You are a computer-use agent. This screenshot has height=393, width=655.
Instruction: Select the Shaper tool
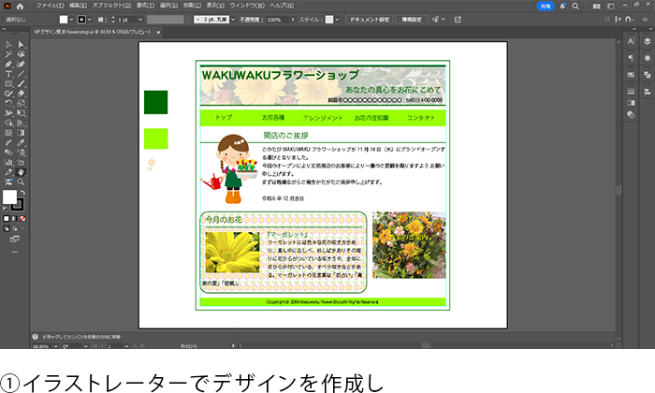pyautogui.click(x=8, y=94)
